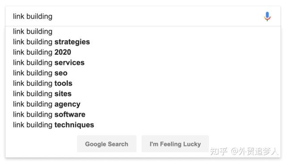The height and width of the screenshot is (163, 286).
Task: Click the Zhihu watermark text
Action: (x=244, y=151)
